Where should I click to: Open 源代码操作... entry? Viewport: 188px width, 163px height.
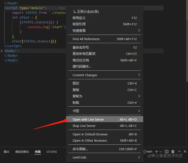(x=105, y=66)
